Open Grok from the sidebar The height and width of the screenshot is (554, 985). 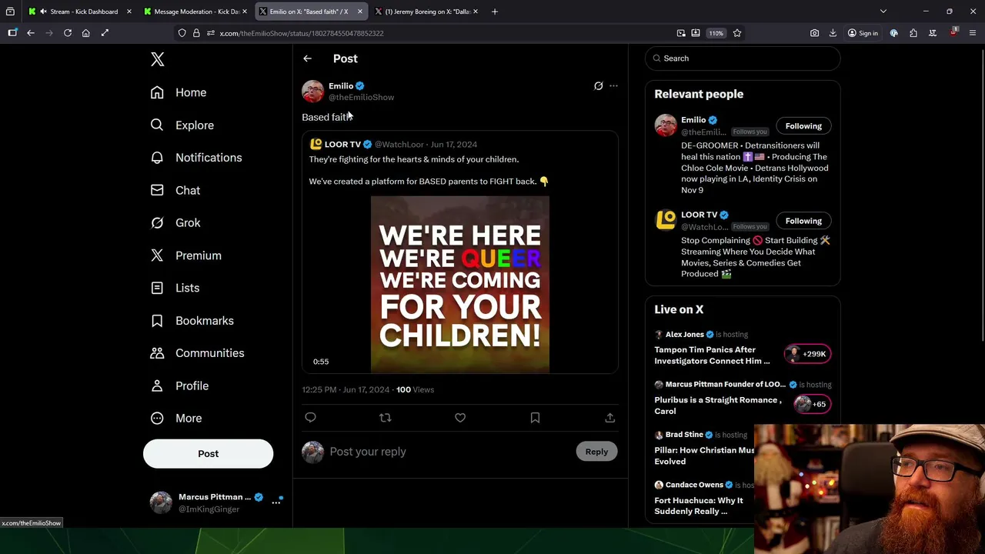[x=175, y=222]
